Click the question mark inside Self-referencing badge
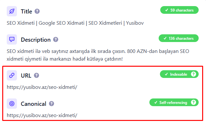Screen dimensions: 206x127 [194, 102]
